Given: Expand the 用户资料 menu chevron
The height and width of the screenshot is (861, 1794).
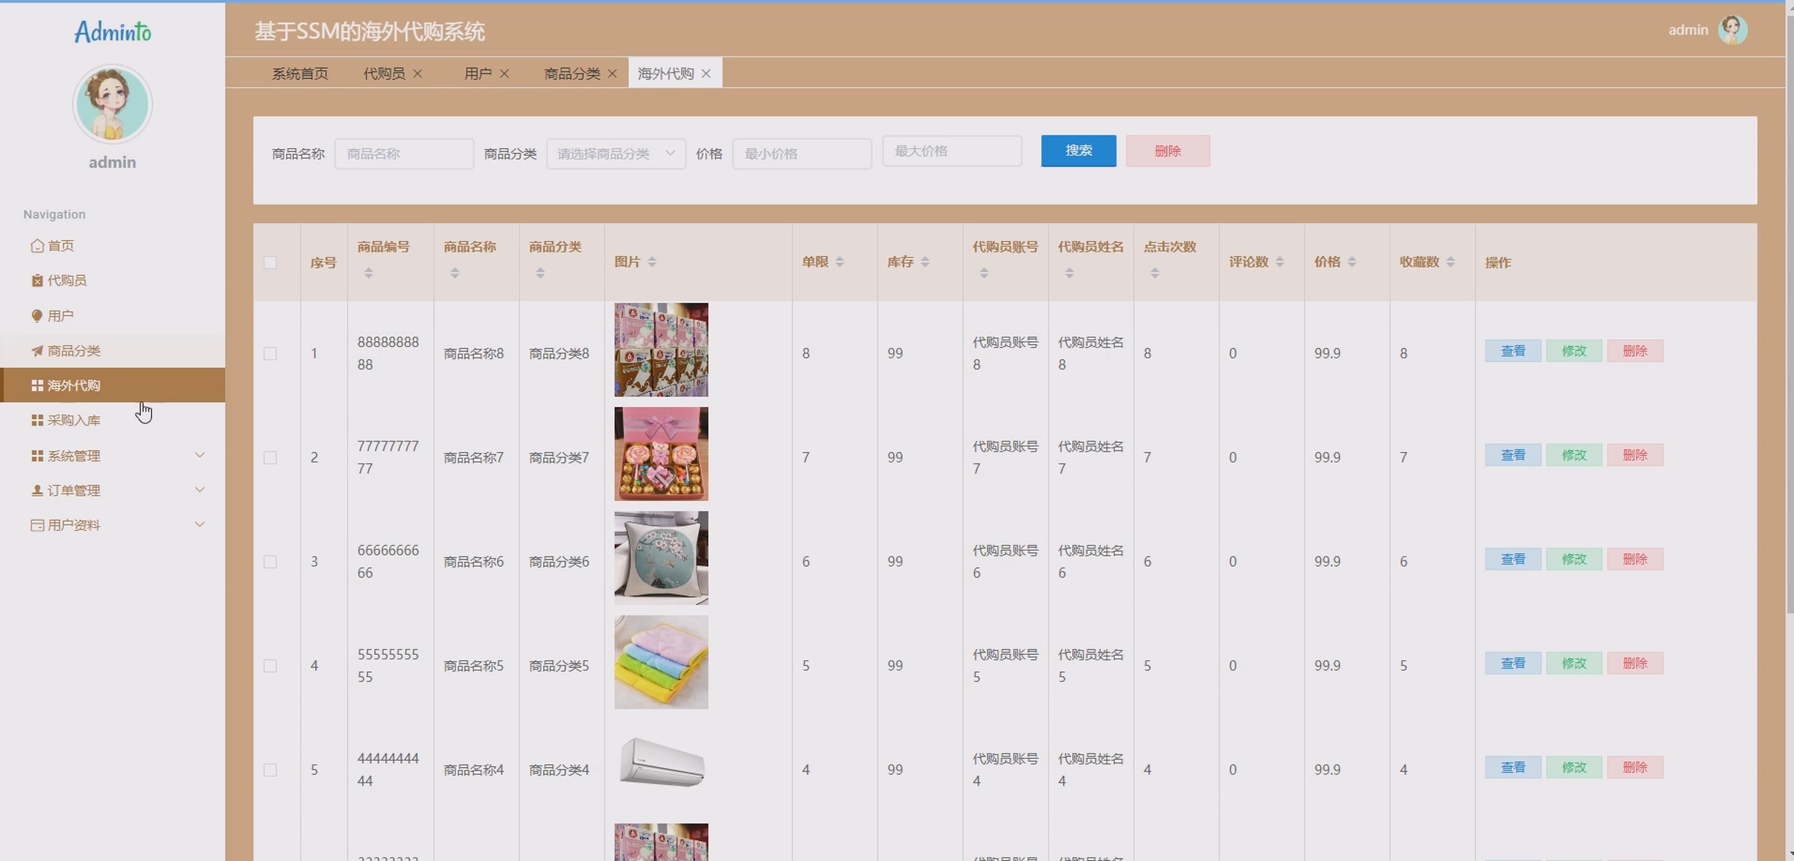Looking at the screenshot, I should (200, 524).
